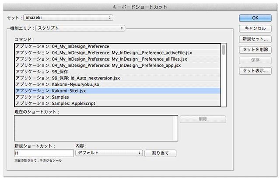Select the My_InDesign__Preference_app.jsx row
Image resolution: width=280 pixels, height=180 pixels.
[x=118, y=66]
